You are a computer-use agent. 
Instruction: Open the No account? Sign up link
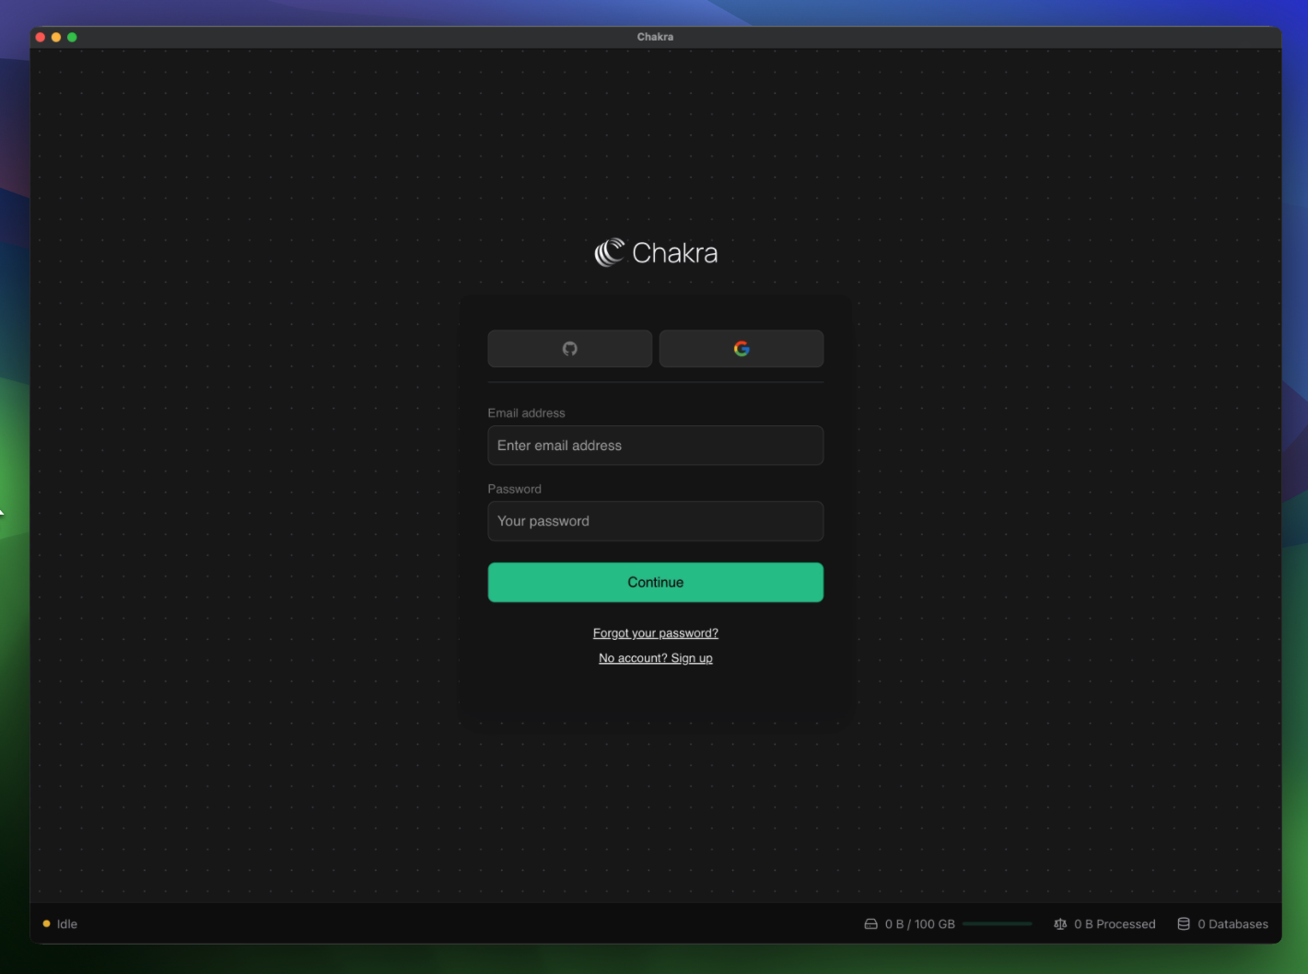point(656,658)
